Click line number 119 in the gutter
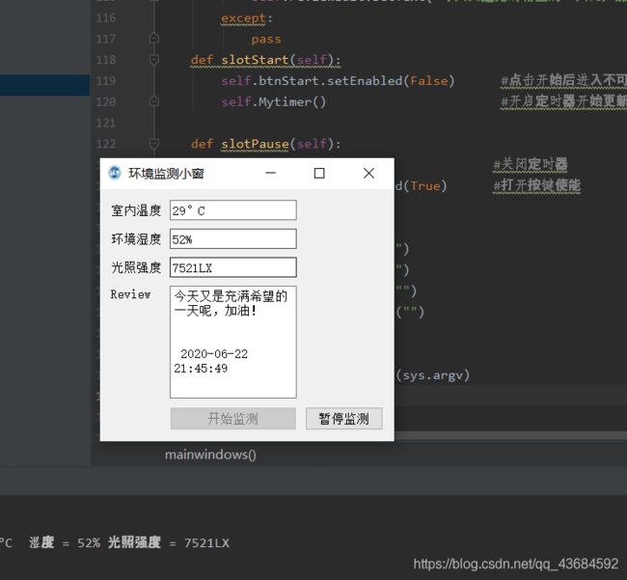Screen dimensions: 627x580 pos(105,81)
